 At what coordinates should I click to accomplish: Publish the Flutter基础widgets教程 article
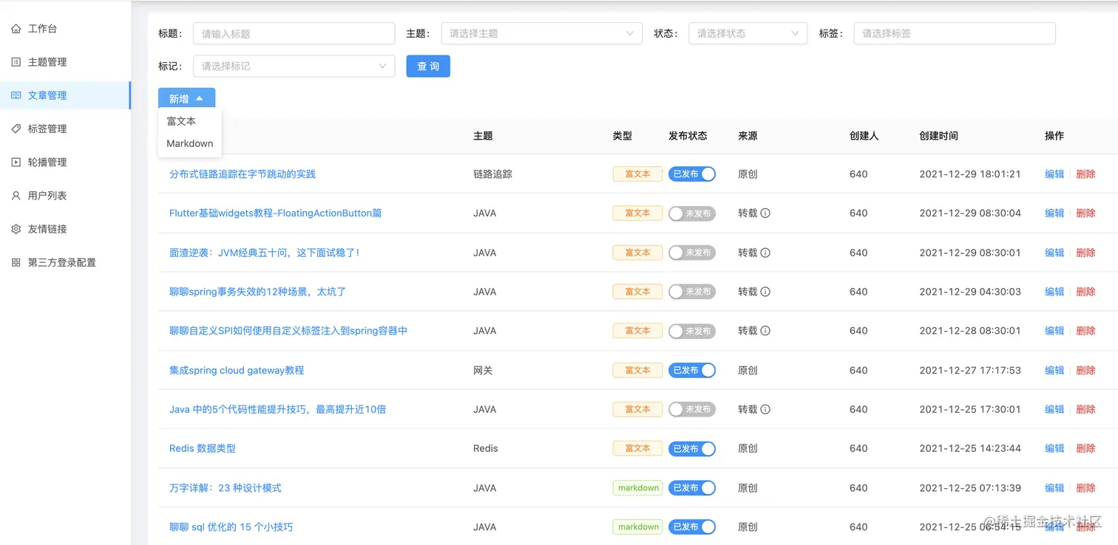point(692,213)
